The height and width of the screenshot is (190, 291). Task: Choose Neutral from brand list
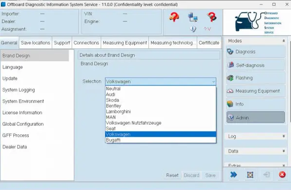tap(161, 88)
